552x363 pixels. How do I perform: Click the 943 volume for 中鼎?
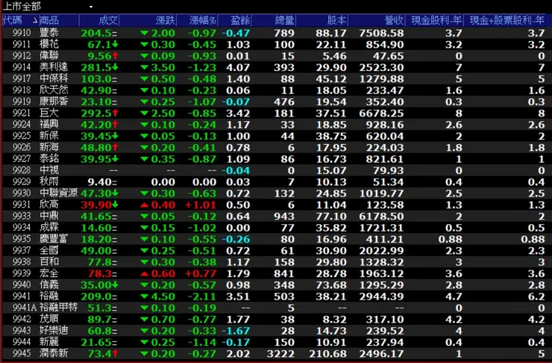[284, 217]
